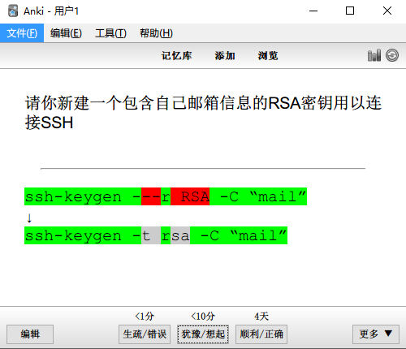Image resolution: width=406 pixels, height=349 pixels.
Task: Rate card as 生疏/错误
Action: pos(145,334)
